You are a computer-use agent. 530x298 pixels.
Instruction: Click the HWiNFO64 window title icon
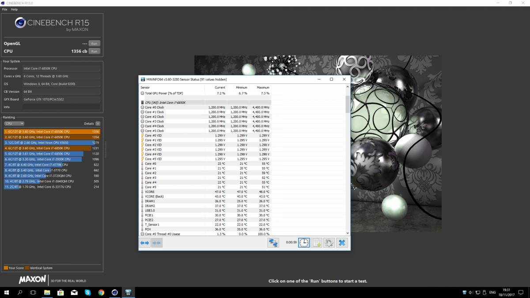143,79
